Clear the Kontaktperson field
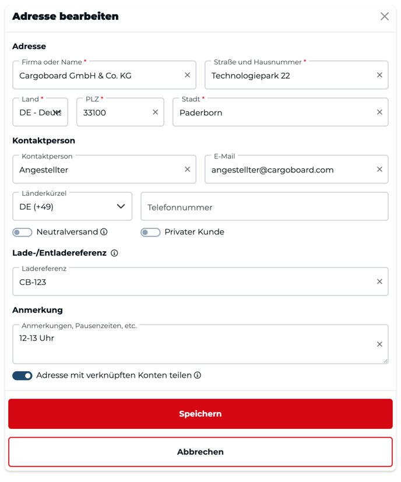The width and height of the screenshot is (401, 482). coord(187,170)
